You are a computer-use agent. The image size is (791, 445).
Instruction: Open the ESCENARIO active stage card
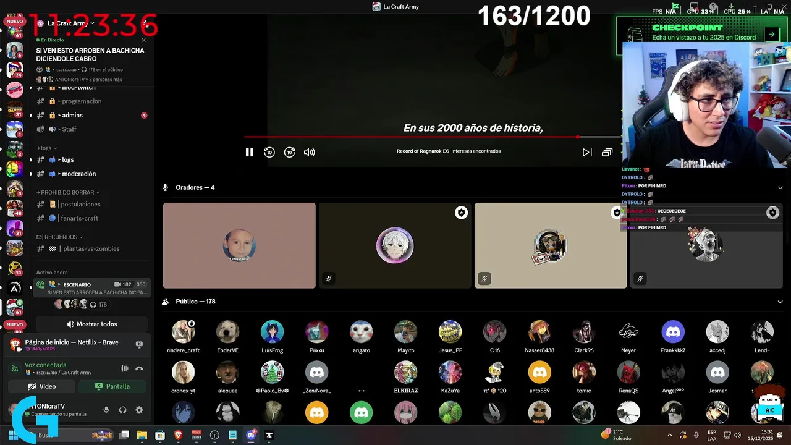click(91, 288)
